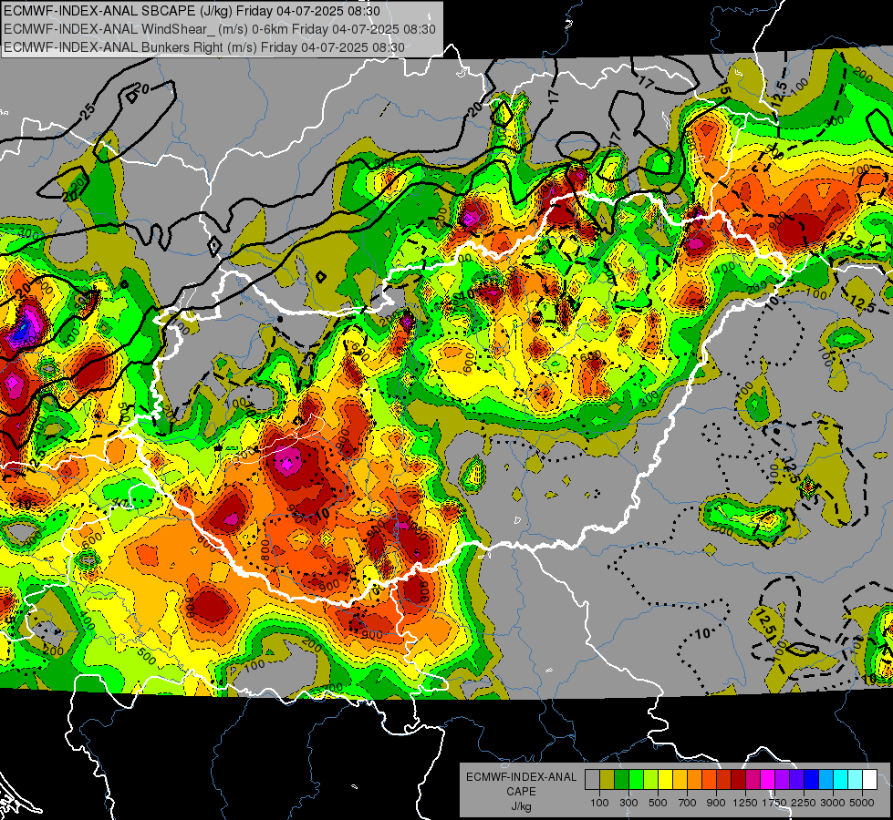Click the Bunkers Right title line
The image size is (893, 820).
click(204, 47)
